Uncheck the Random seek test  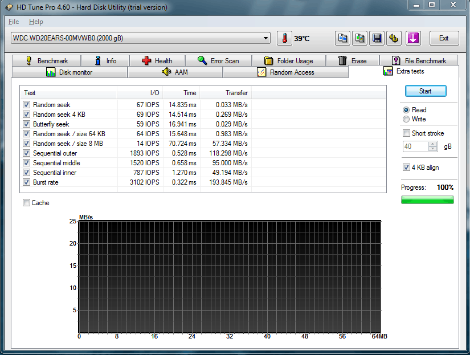pyautogui.click(x=26, y=105)
